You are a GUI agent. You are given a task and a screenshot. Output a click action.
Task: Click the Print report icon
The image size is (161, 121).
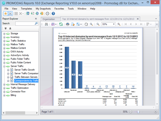coord(68,24)
